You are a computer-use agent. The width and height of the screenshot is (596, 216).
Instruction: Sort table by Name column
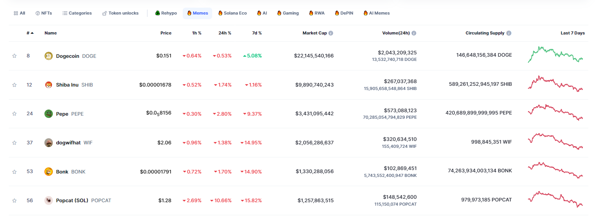click(x=51, y=33)
